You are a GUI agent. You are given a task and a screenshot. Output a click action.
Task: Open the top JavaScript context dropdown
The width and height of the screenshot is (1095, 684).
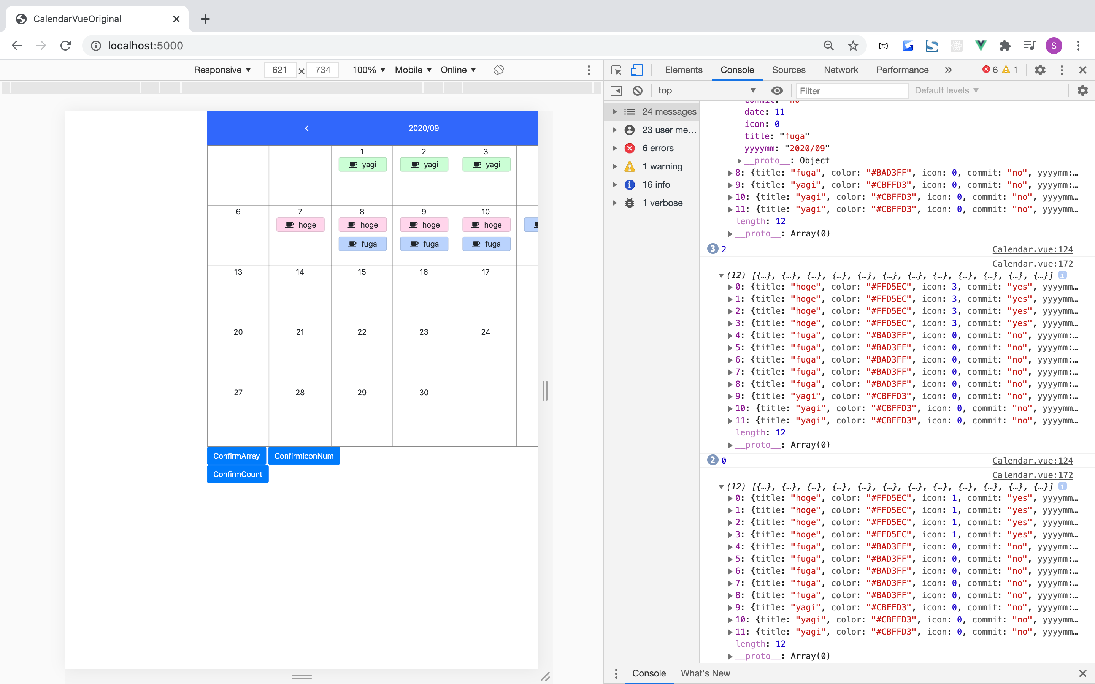pyautogui.click(x=706, y=90)
